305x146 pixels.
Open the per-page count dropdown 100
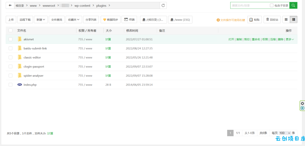tap(285, 133)
